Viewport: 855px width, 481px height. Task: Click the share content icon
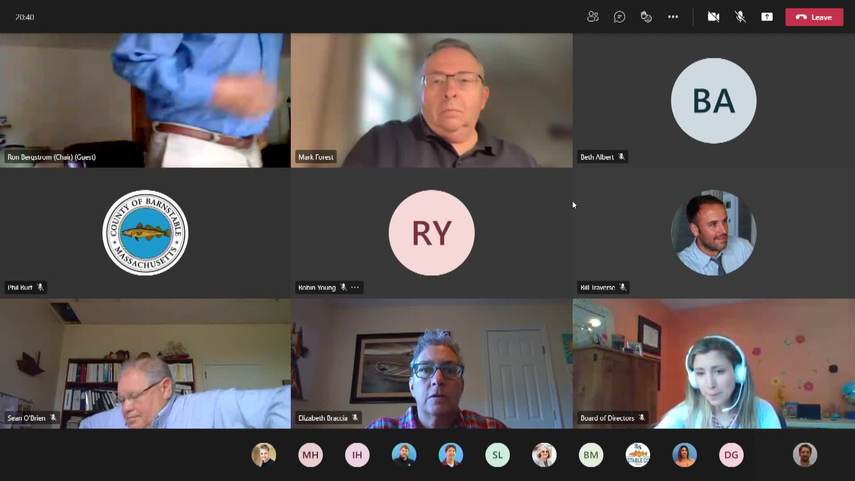click(x=767, y=17)
